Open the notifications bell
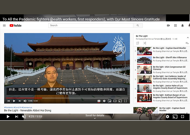This screenshot has width=190, height=135. (x=182, y=26)
